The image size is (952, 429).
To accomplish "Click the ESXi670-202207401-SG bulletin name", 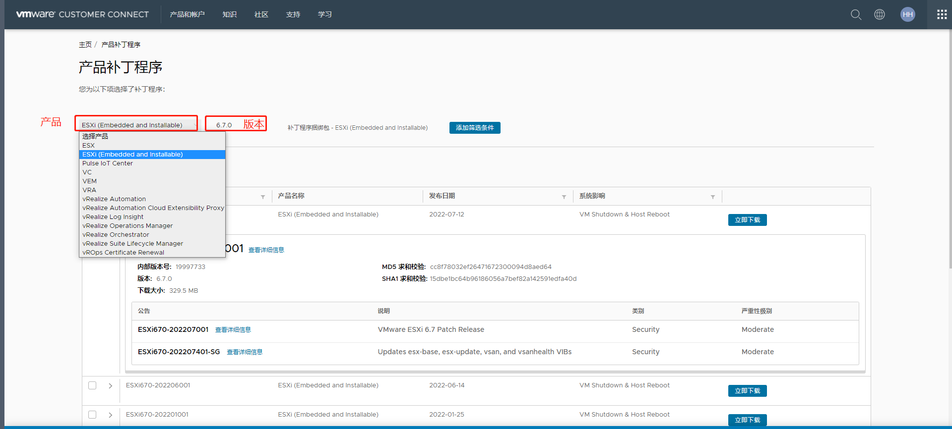I will 179,352.
